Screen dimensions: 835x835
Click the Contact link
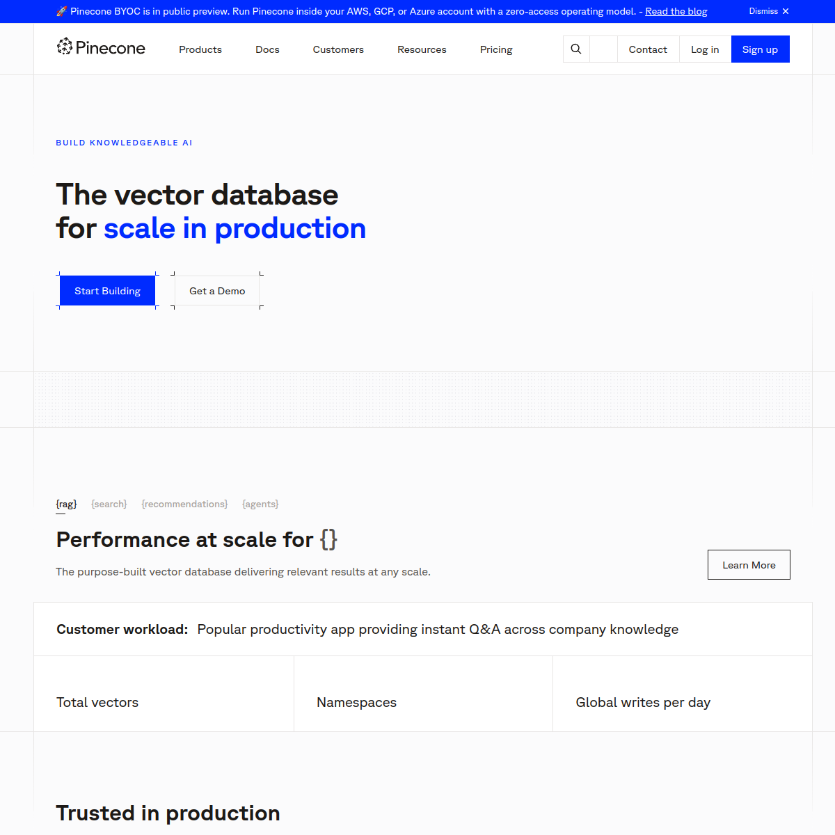[x=648, y=49]
